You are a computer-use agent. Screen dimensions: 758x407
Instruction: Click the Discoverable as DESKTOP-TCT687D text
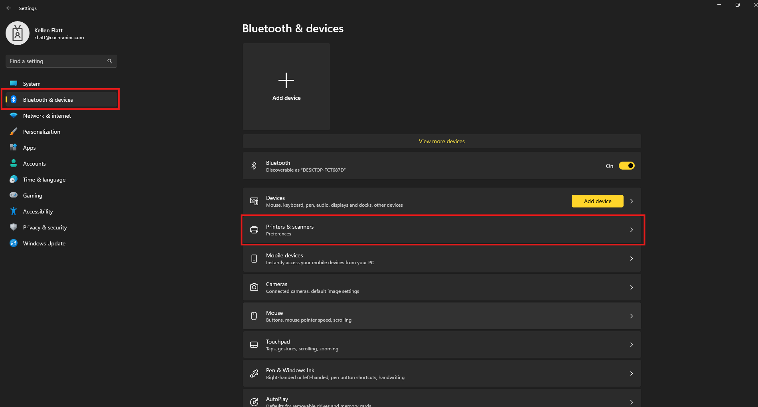[306, 170]
